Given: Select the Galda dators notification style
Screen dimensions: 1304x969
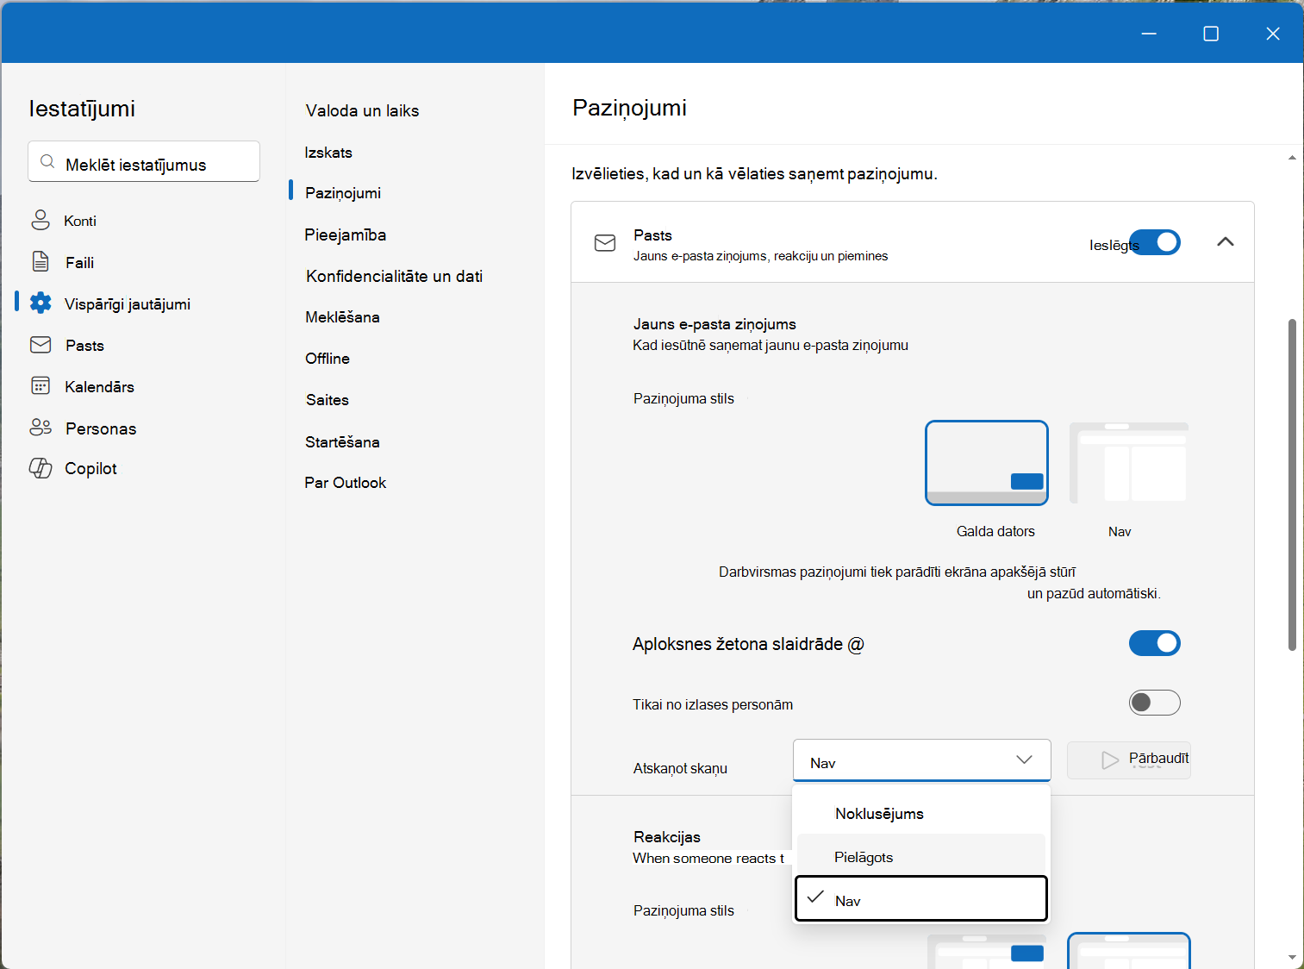Looking at the screenshot, I should pyautogui.click(x=987, y=463).
